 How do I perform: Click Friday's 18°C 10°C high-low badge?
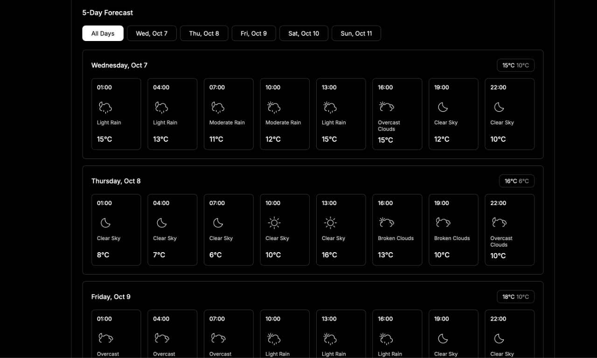pos(515,296)
